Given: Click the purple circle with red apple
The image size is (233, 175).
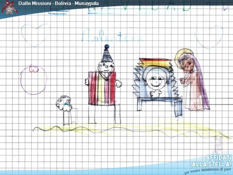Looking at the screenshot, I should coord(34,80).
